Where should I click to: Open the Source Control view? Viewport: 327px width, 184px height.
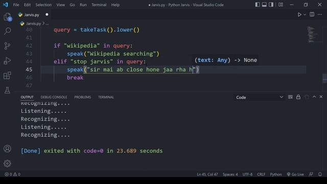(x=7, y=45)
